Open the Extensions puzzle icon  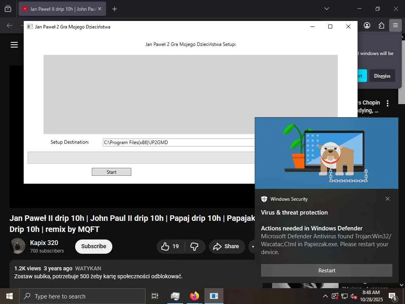click(381, 25)
